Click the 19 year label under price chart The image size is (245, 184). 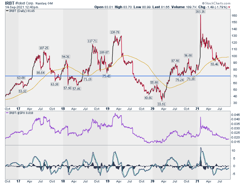107,109
